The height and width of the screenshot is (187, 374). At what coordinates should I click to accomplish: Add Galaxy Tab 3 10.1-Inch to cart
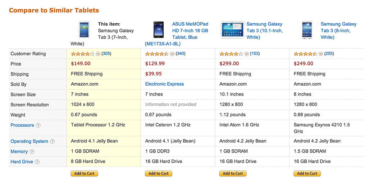pyautogui.click(x=233, y=173)
